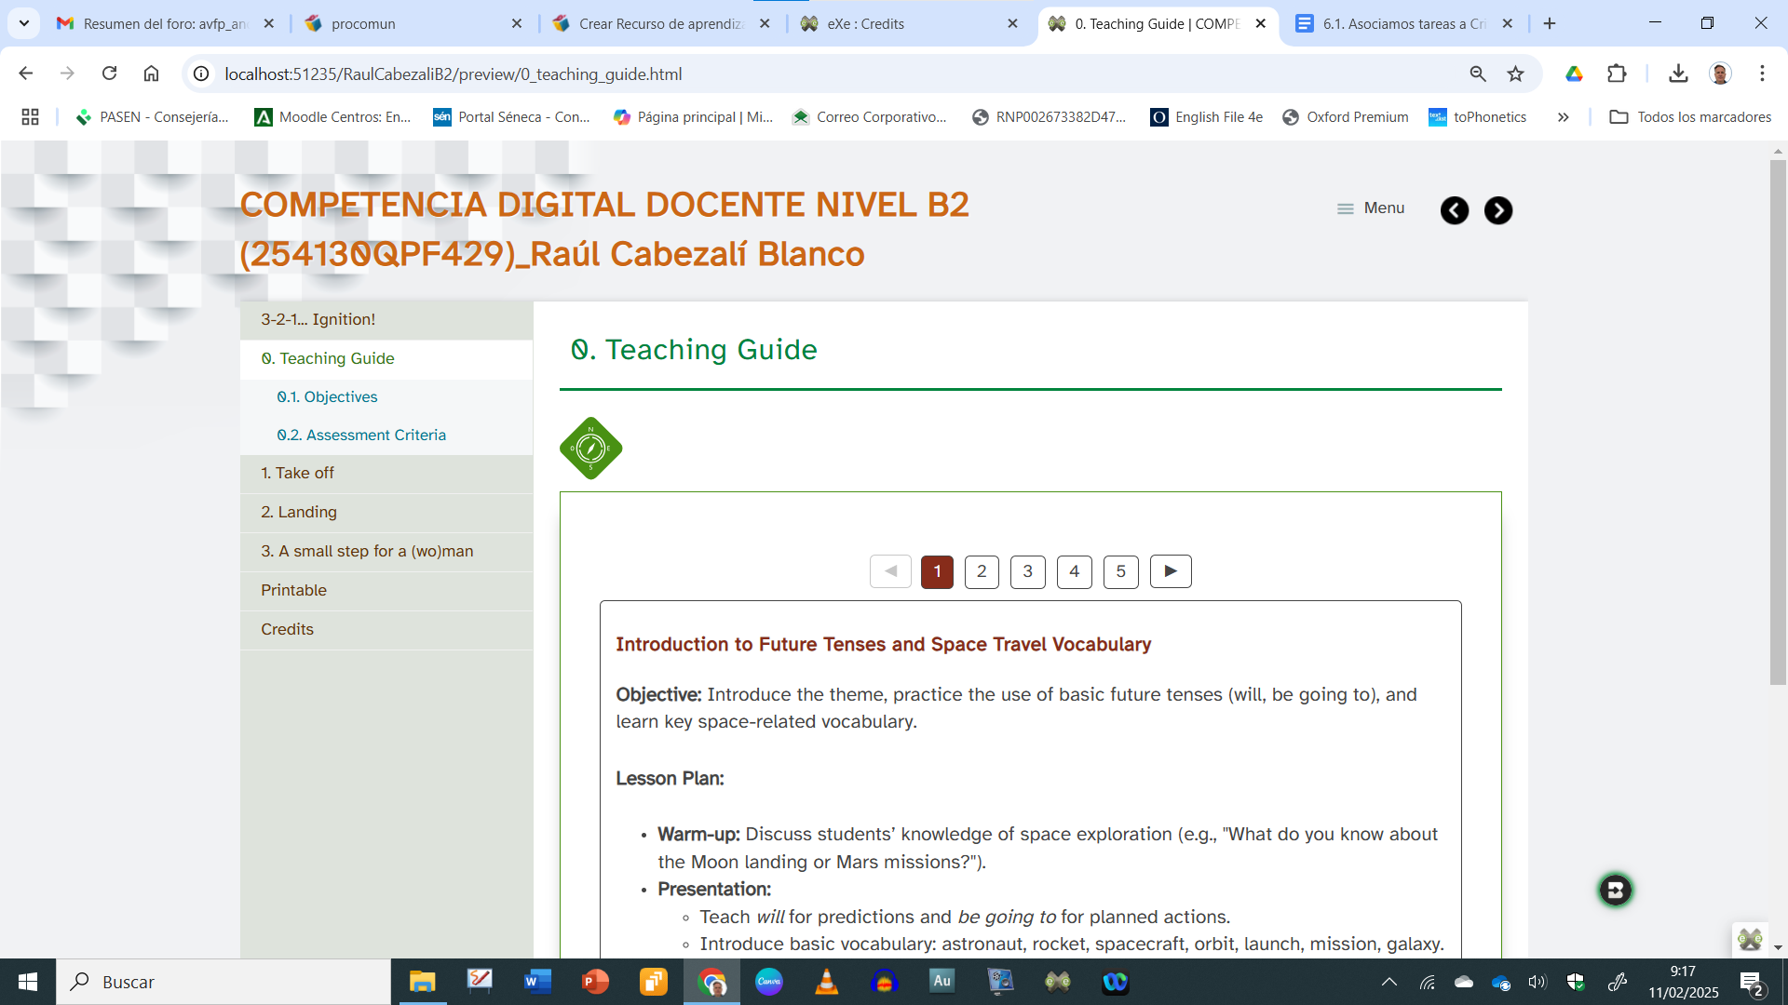Select pagination page 4

pyautogui.click(x=1075, y=571)
